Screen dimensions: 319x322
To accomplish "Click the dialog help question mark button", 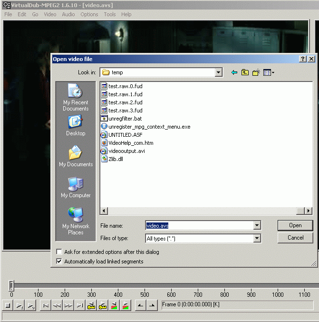I will 303,59.
